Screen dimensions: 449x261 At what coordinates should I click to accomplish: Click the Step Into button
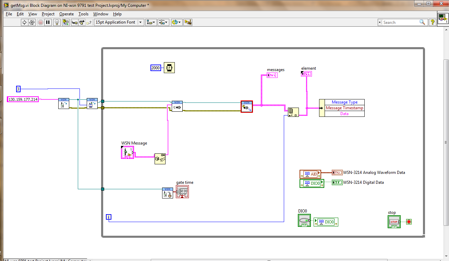[x=74, y=22]
